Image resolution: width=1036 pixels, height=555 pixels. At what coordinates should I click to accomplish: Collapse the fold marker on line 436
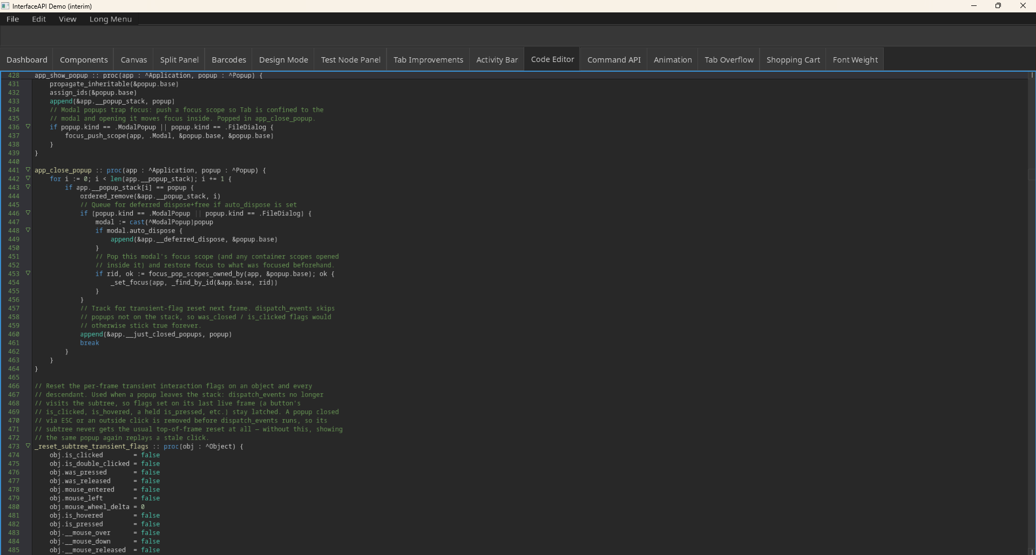click(x=28, y=127)
